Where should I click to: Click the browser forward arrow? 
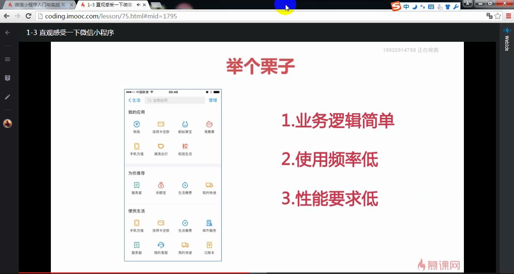[17, 16]
